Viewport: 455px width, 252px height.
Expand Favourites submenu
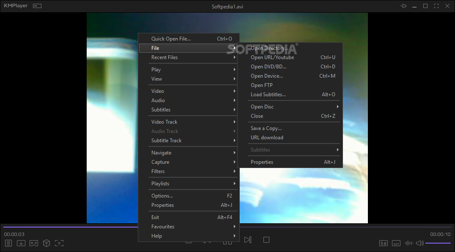[x=189, y=227]
